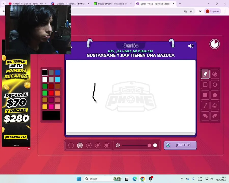
Task: Undo the last stroke
Action: 205,116
